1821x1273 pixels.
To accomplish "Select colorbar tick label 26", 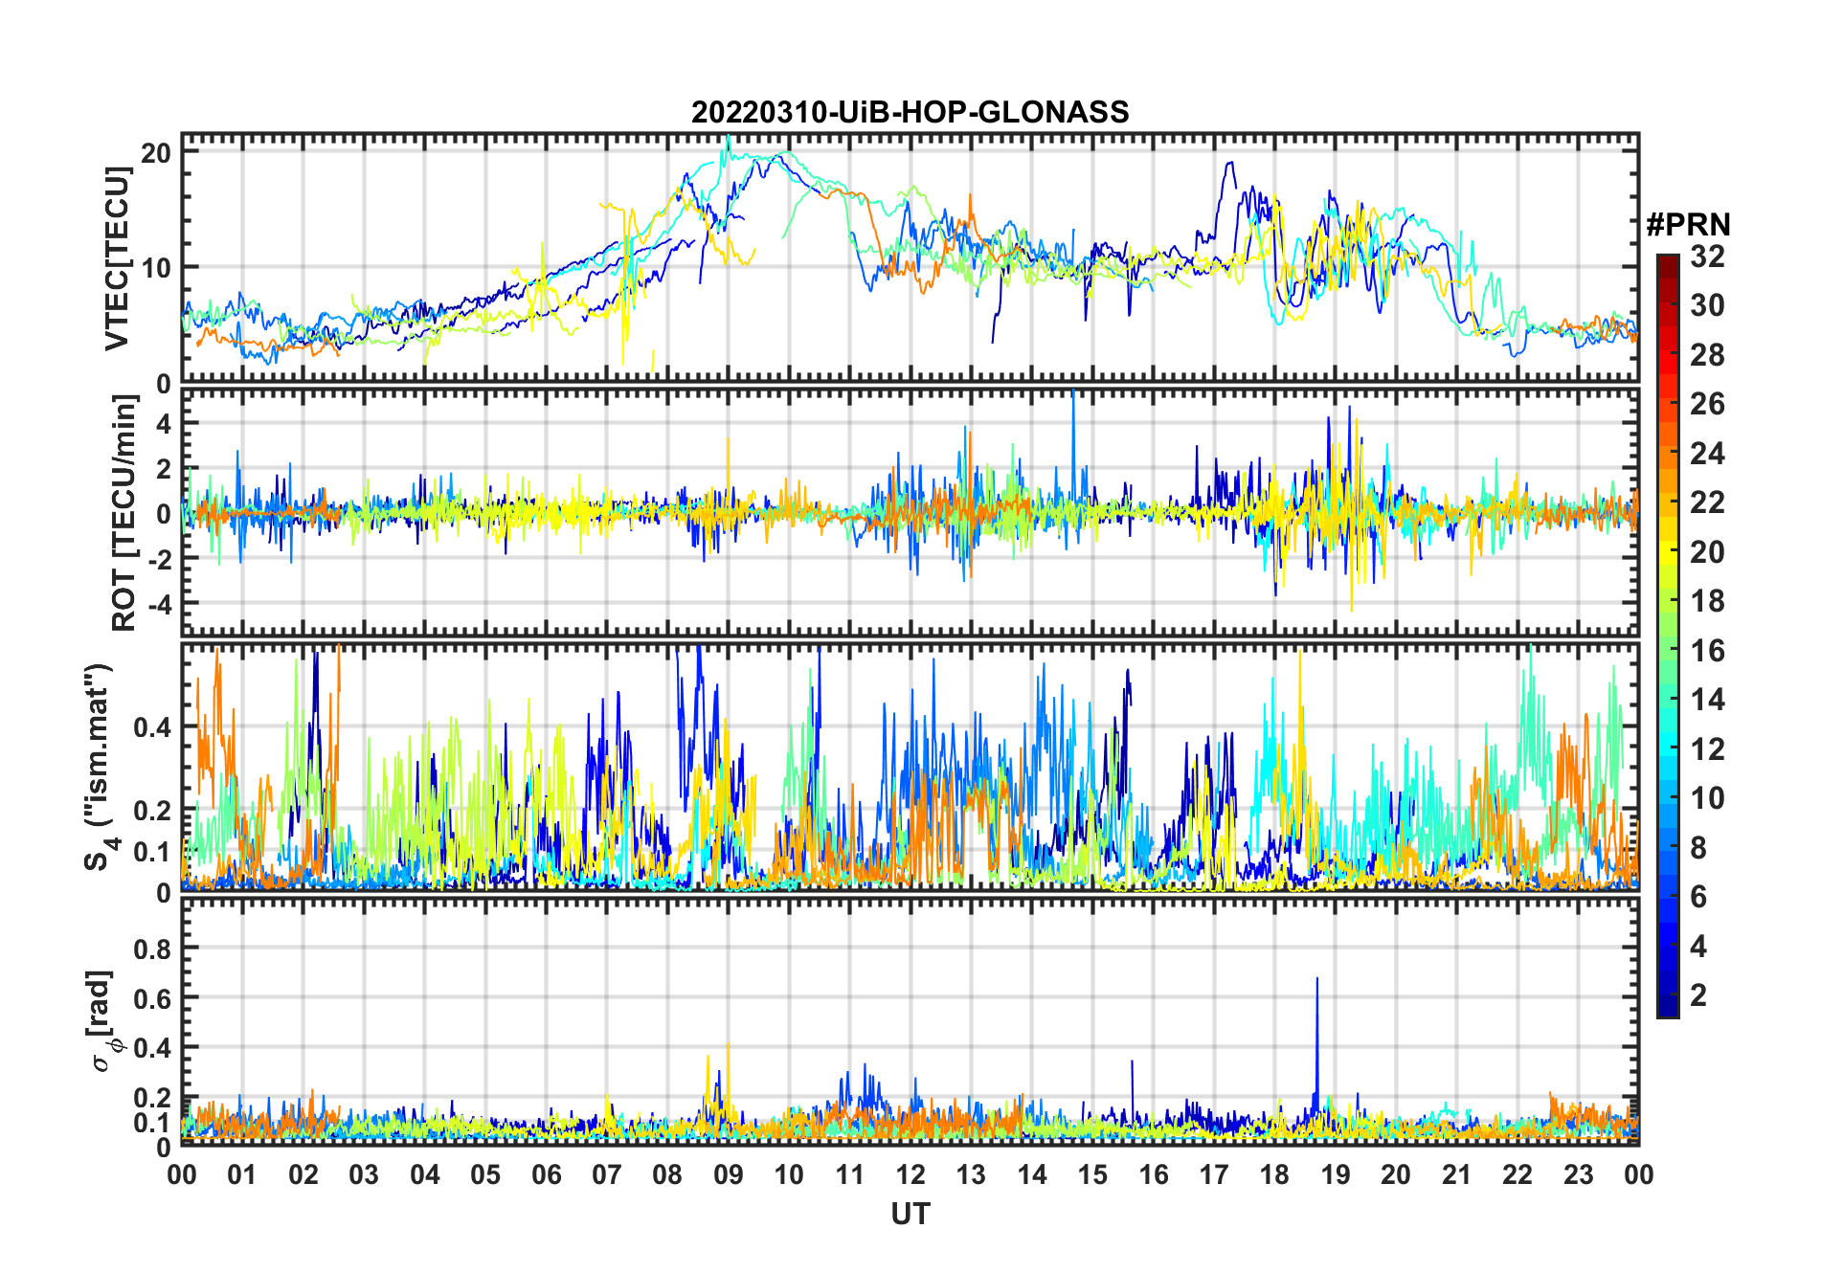I will click(x=1707, y=404).
